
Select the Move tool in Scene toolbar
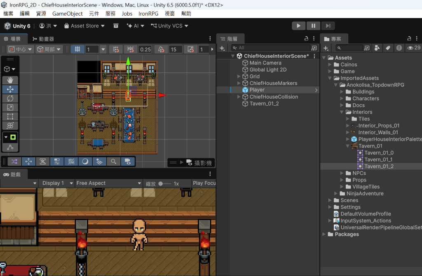(x=10, y=89)
